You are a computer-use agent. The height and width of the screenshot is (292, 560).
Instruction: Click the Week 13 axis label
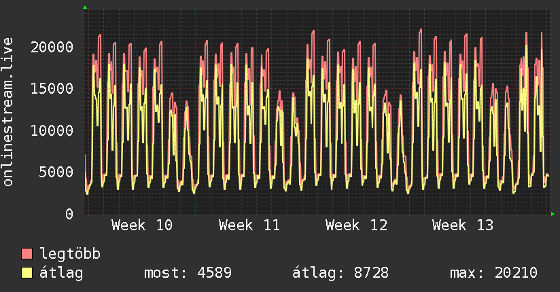[463, 225]
